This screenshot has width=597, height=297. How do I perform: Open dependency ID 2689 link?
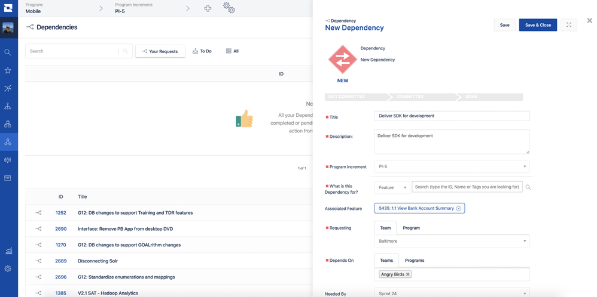tap(61, 261)
